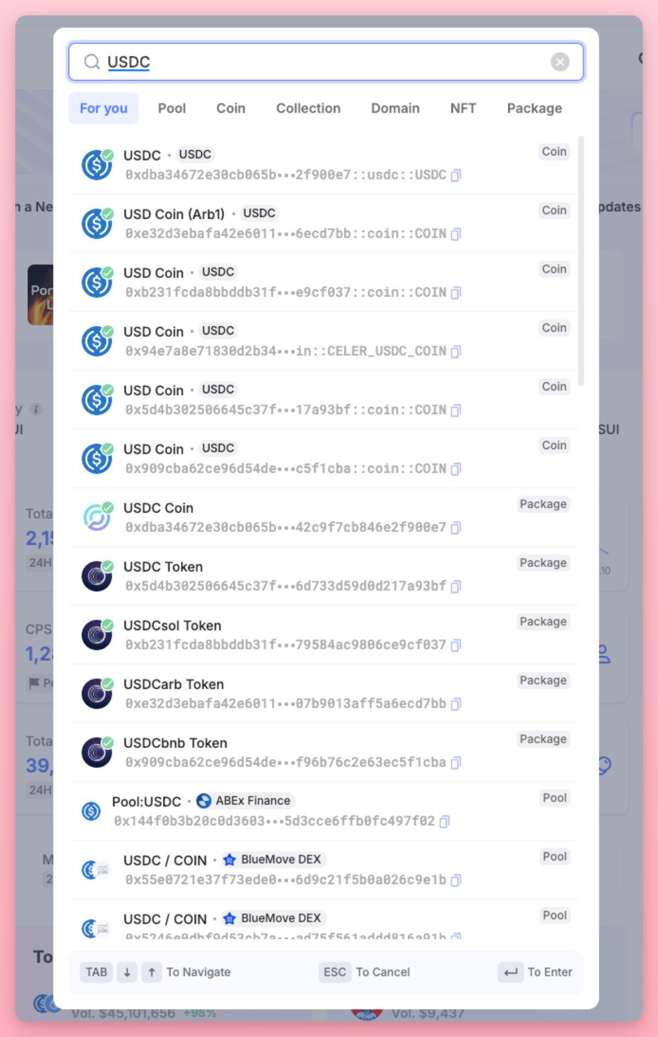The width and height of the screenshot is (658, 1037).
Task: Copy the ABEx Finance Pool:USDC address
Action: pyautogui.click(x=445, y=821)
